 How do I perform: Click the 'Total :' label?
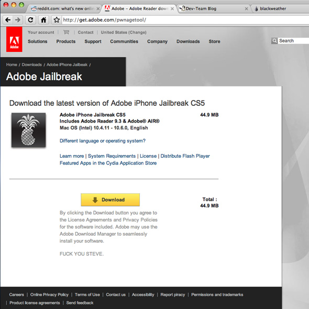point(209,199)
